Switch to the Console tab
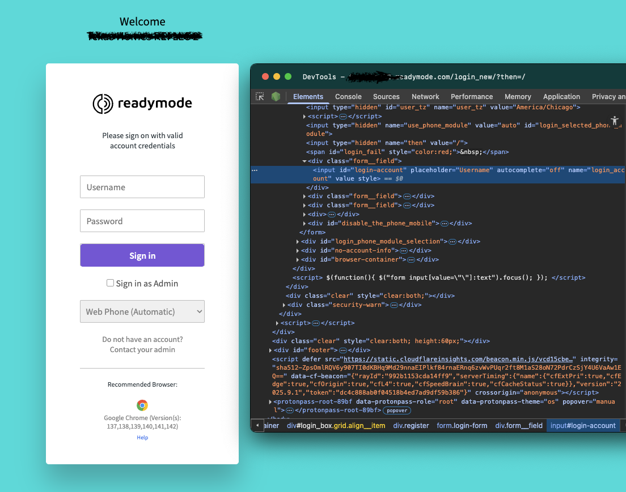The width and height of the screenshot is (626, 492). click(x=348, y=97)
